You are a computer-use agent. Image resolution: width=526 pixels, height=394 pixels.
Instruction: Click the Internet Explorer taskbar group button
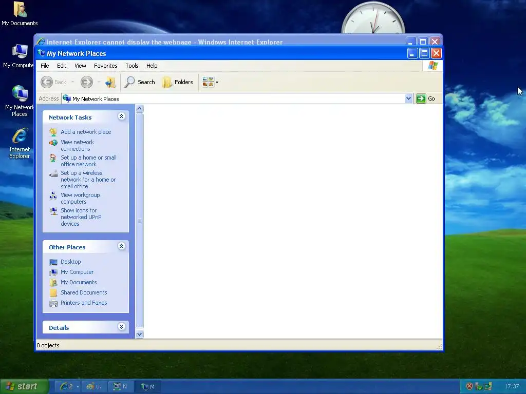(68, 386)
